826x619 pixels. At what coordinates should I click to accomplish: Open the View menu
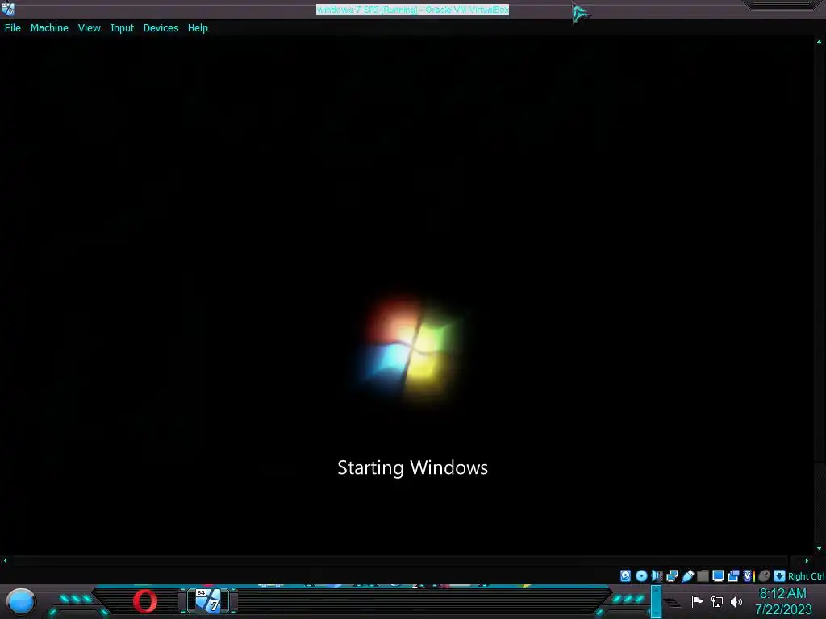pos(89,28)
